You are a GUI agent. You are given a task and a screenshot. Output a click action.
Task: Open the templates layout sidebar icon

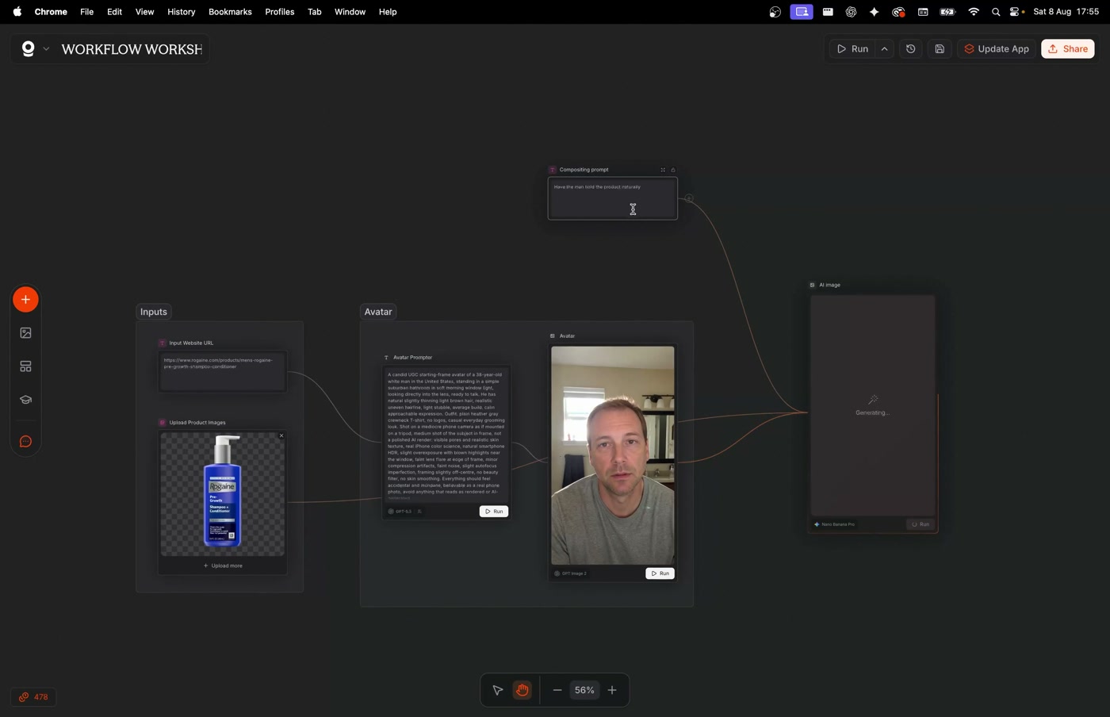pos(25,366)
